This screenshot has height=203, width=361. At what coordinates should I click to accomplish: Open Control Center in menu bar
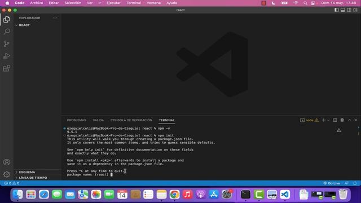pos(313,3)
